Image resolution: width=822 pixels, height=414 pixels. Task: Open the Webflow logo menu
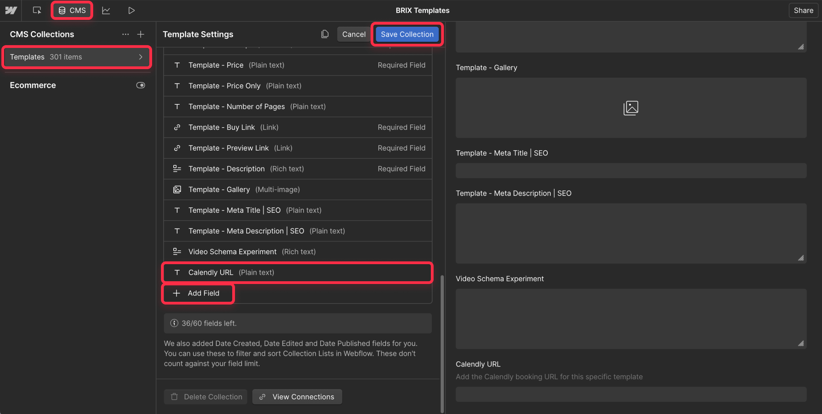click(11, 10)
